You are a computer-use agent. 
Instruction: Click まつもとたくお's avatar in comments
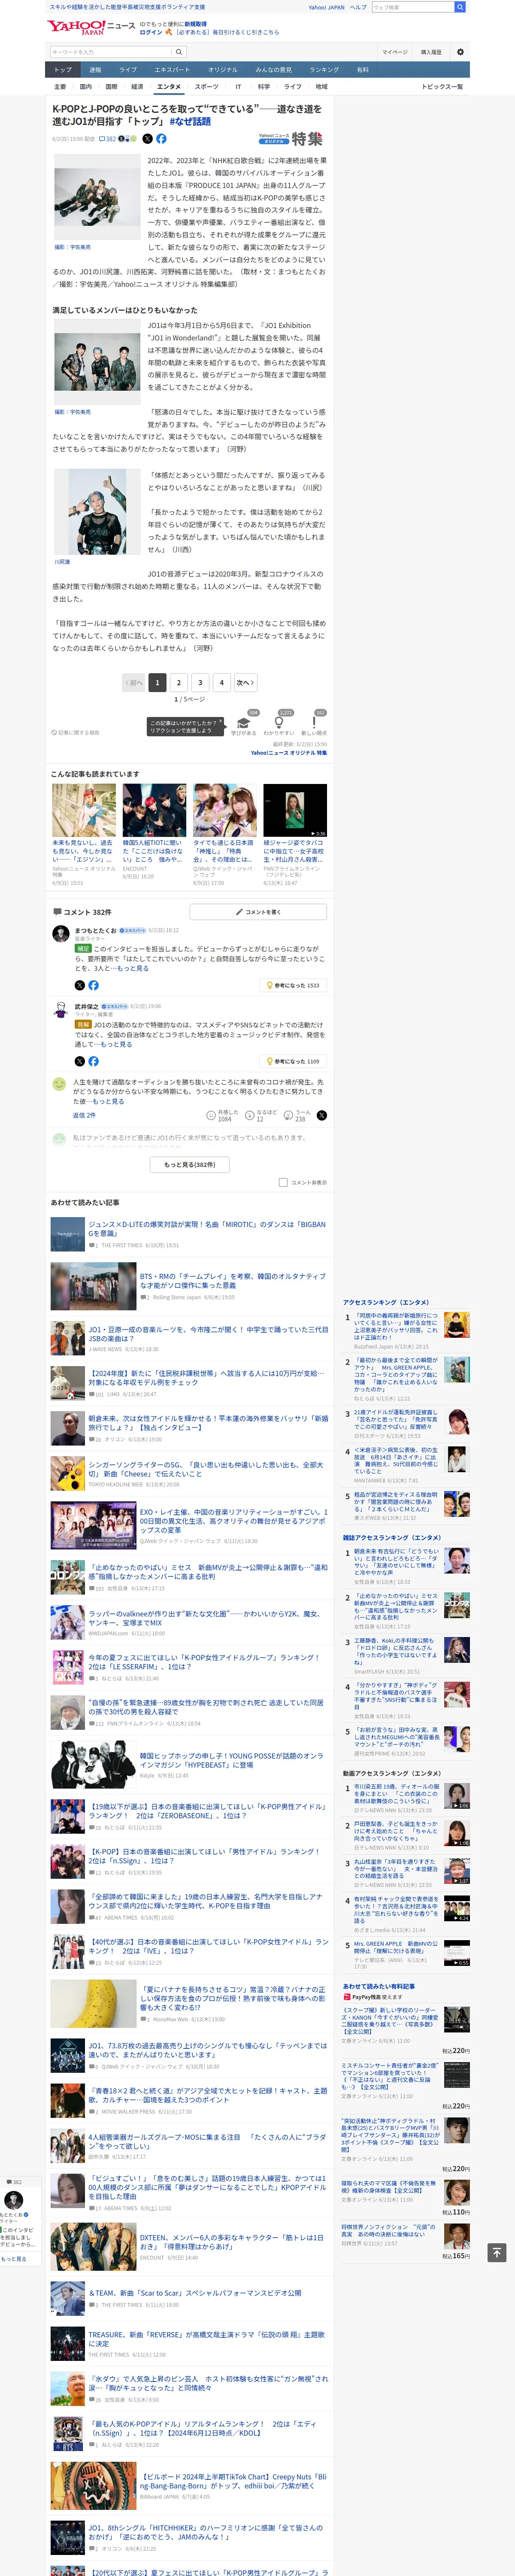pyautogui.click(x=60, y=933)
